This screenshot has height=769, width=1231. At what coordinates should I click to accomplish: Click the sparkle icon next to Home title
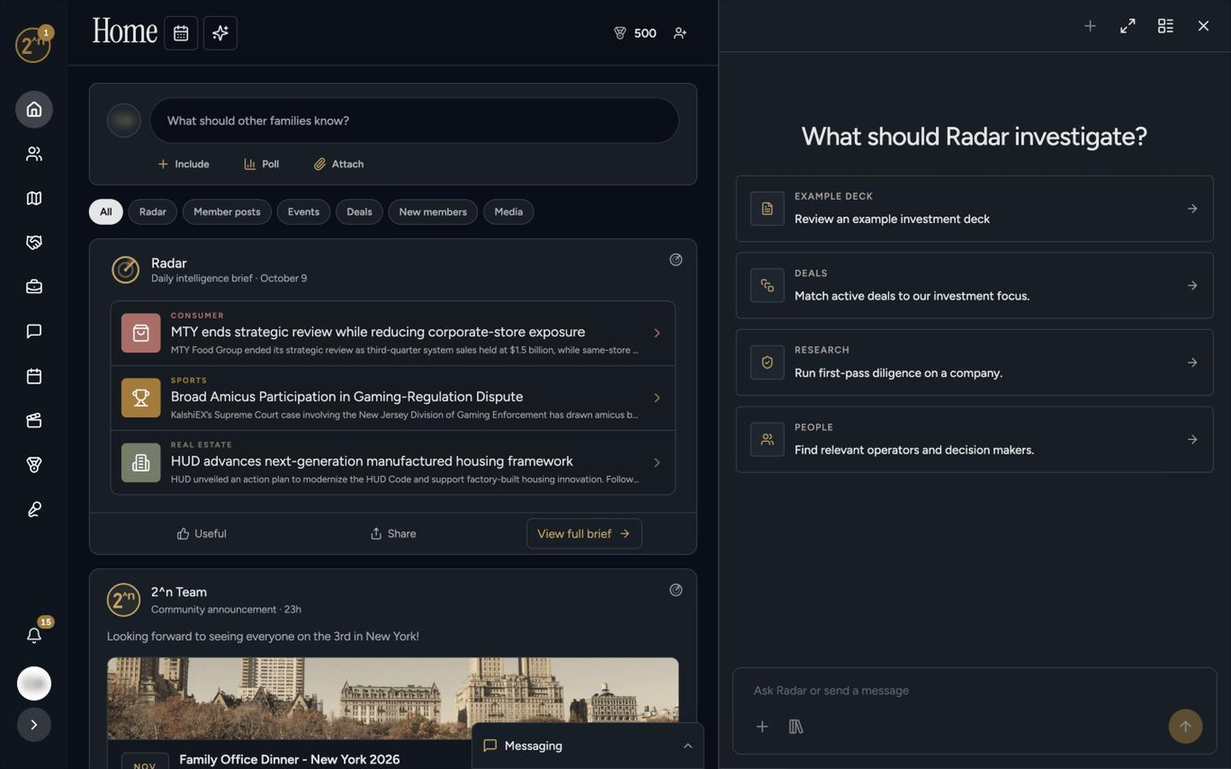click(x=221, y=33)
